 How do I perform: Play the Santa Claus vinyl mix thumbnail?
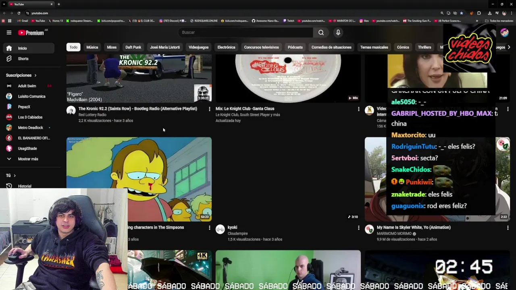[288, 79]
